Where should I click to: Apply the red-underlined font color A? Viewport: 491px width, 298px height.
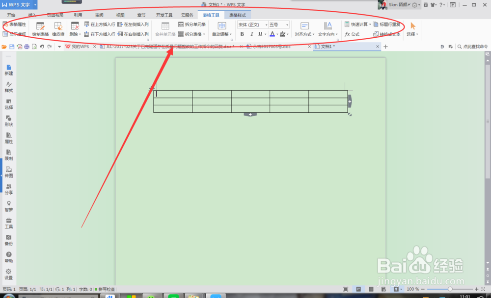click(272, 34)
